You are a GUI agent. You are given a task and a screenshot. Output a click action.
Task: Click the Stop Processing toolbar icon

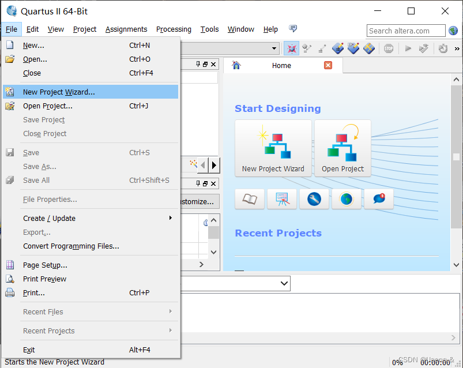(x=389, y=48)
